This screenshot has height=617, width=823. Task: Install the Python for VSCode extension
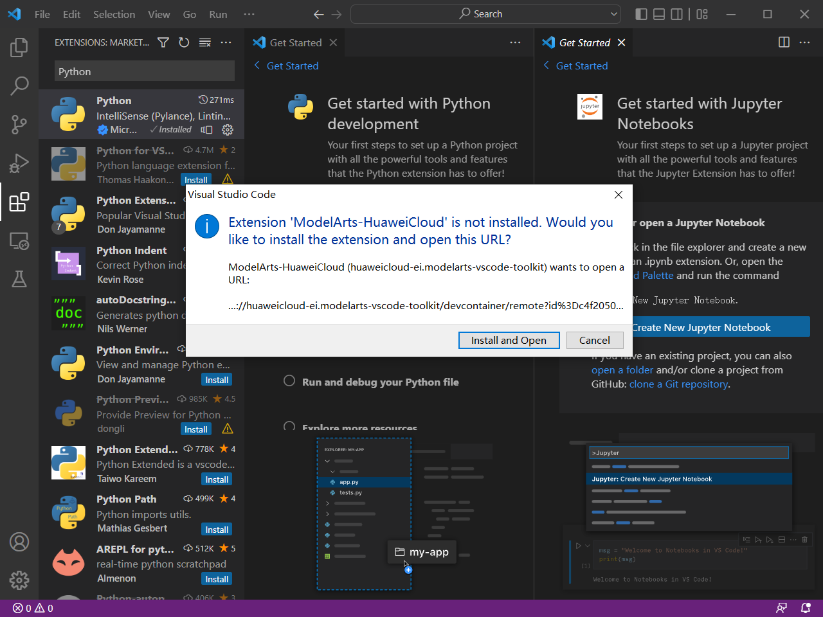point(196,180)
